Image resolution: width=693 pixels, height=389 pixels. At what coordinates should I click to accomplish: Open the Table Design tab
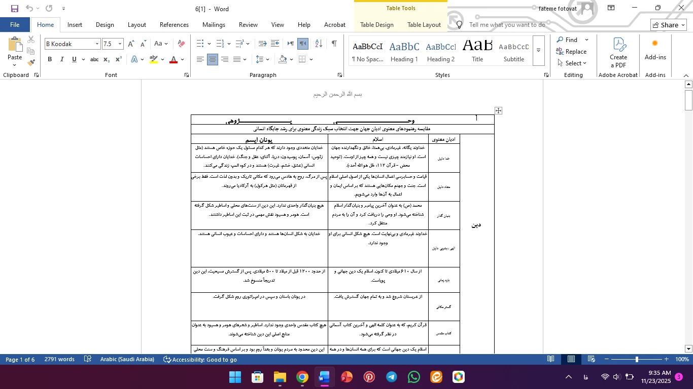(x=376, y=25)
